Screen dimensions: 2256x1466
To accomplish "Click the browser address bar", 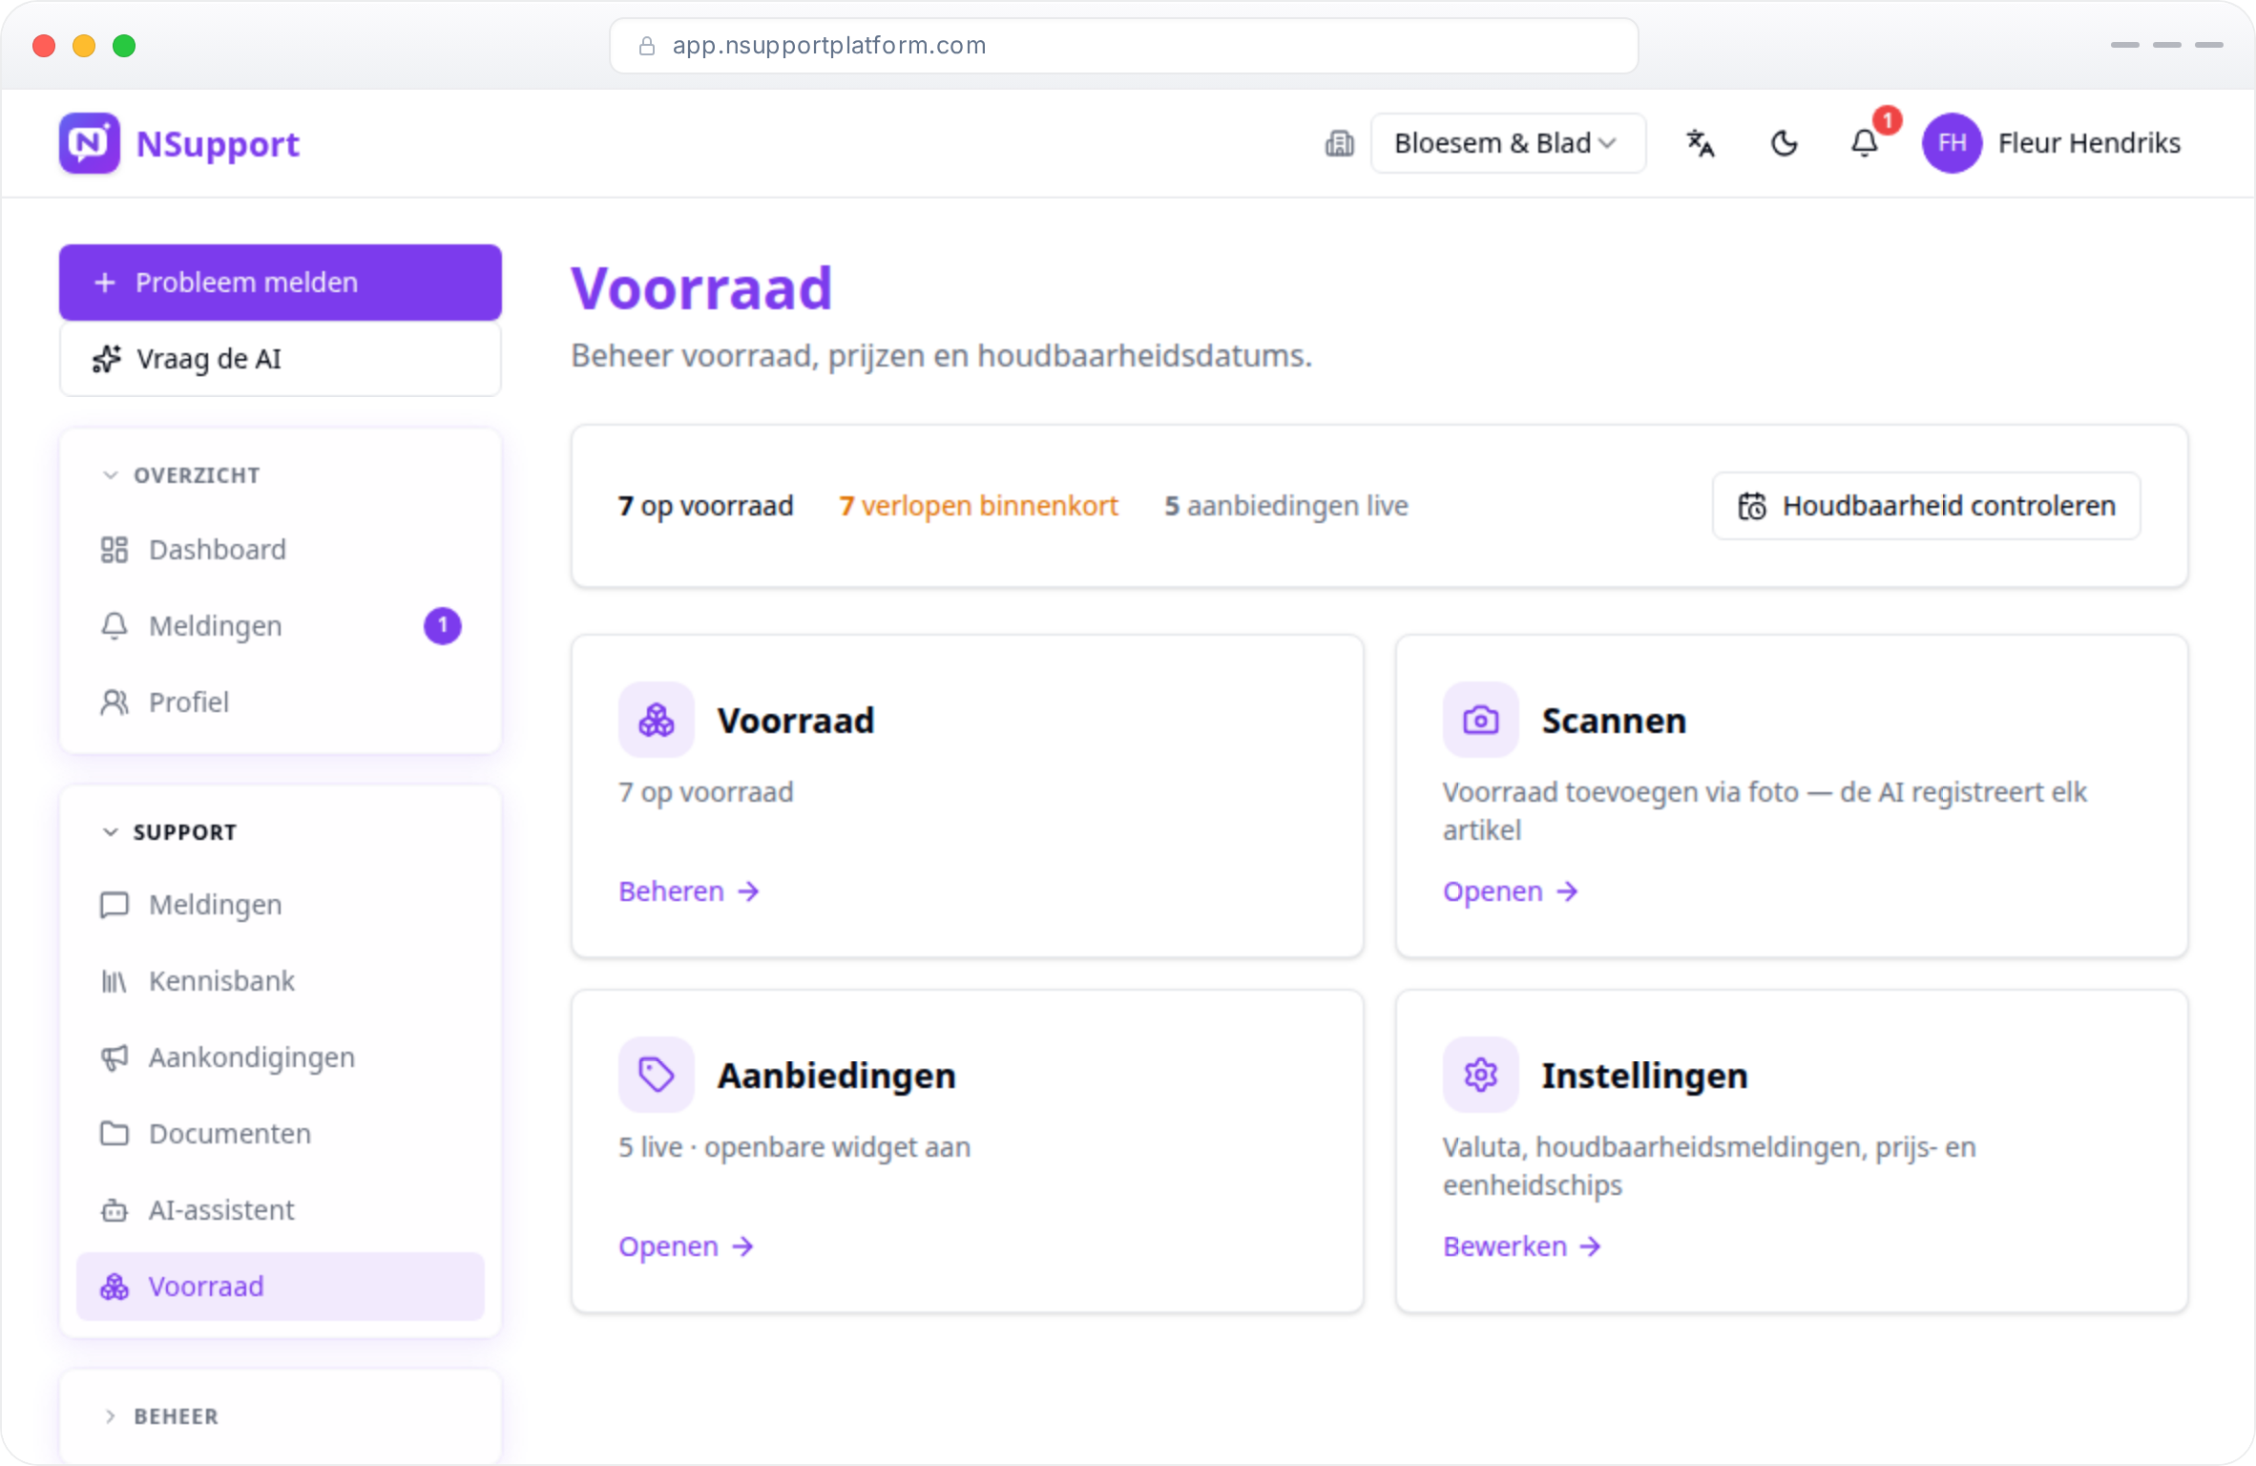I will [1124, 46].
